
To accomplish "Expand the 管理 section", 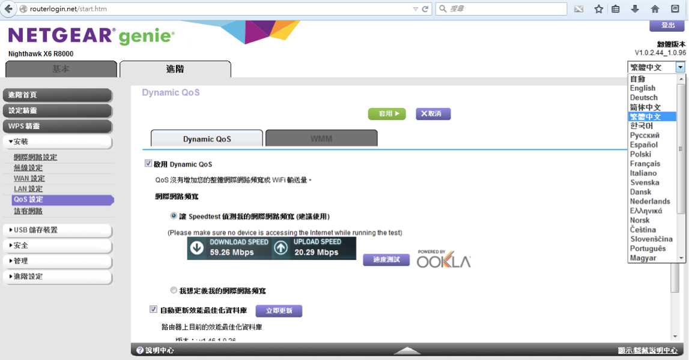I will pos(58,261).
